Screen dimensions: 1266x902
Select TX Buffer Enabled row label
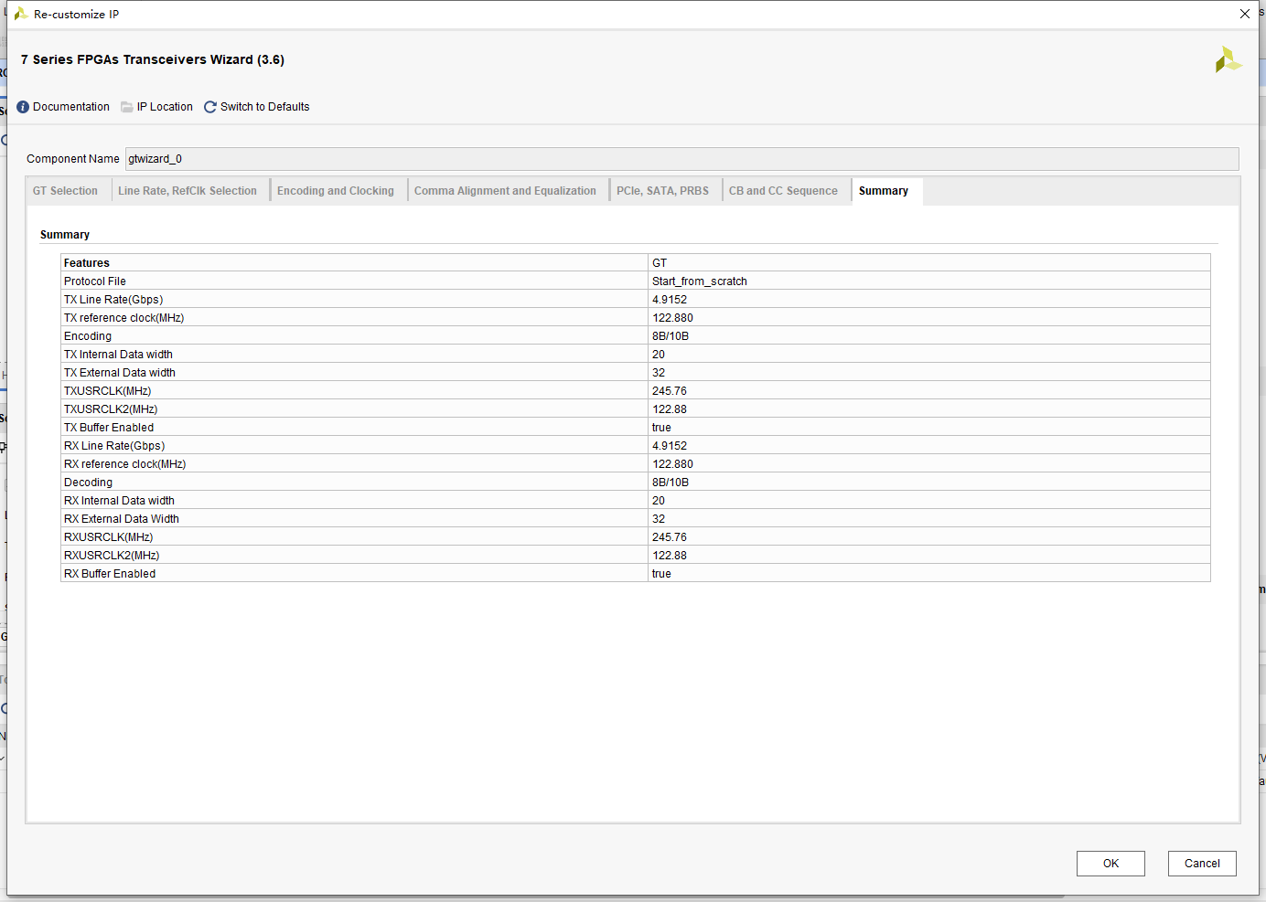tap(109, 428)
